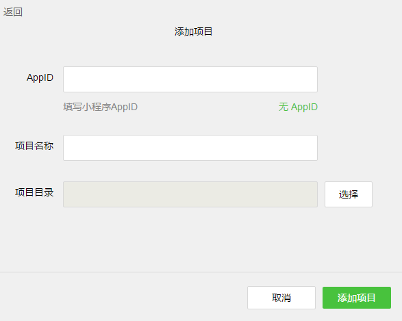Screen dimensions: 402x321
Task: Click the green 无 AppID link
Action: pos(298,107)
